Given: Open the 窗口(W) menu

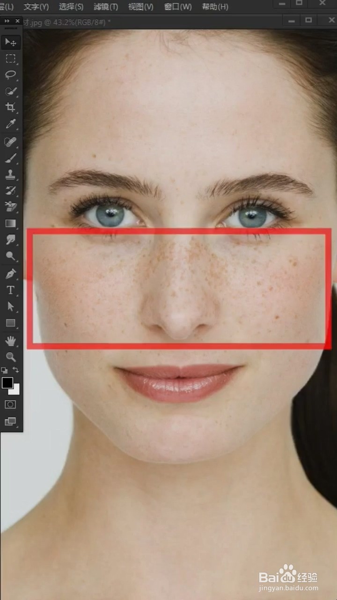Looking at the screenshot, I should (x=178, y=7).
